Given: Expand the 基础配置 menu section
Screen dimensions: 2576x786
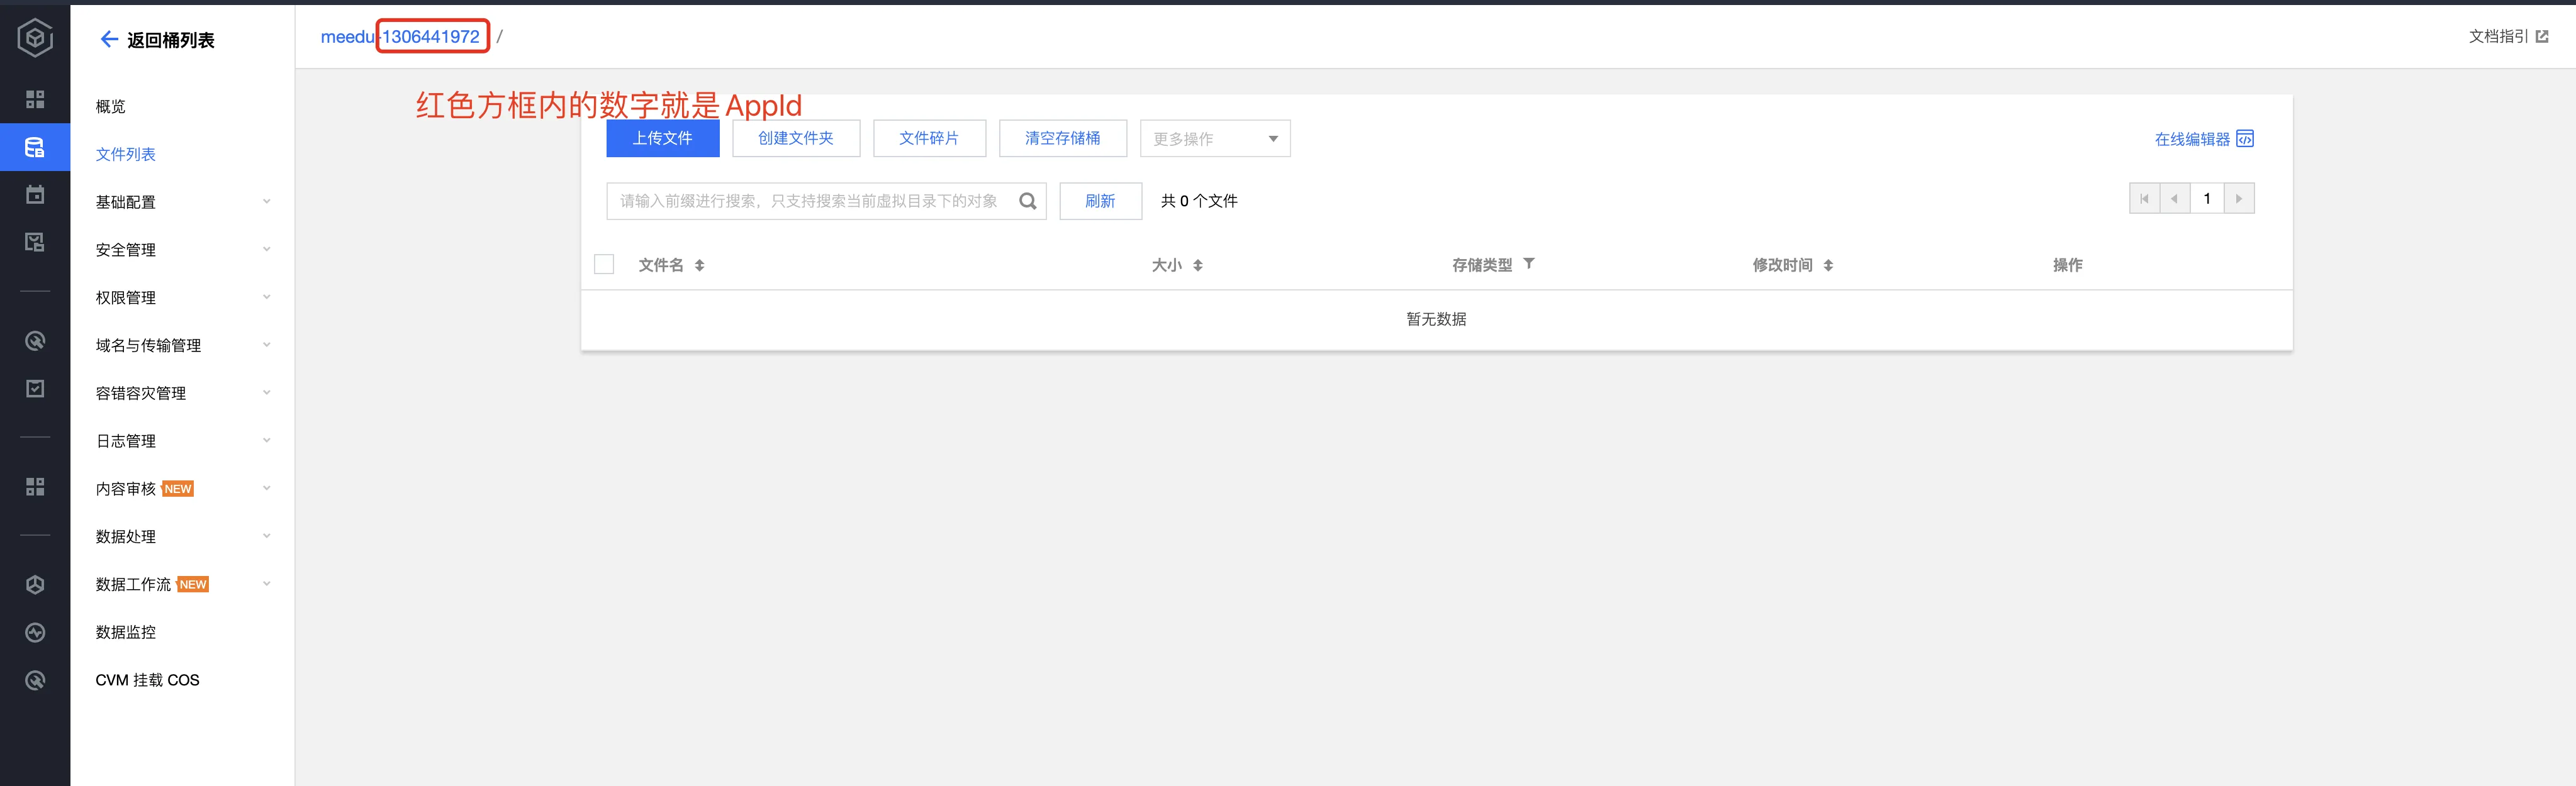Looking at the screenshot, I should [x=183, y=202].
